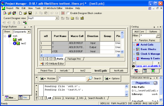Screen dimensions: 164x106
Task: Click the Open Project toolbar icon
Action: 10,13
